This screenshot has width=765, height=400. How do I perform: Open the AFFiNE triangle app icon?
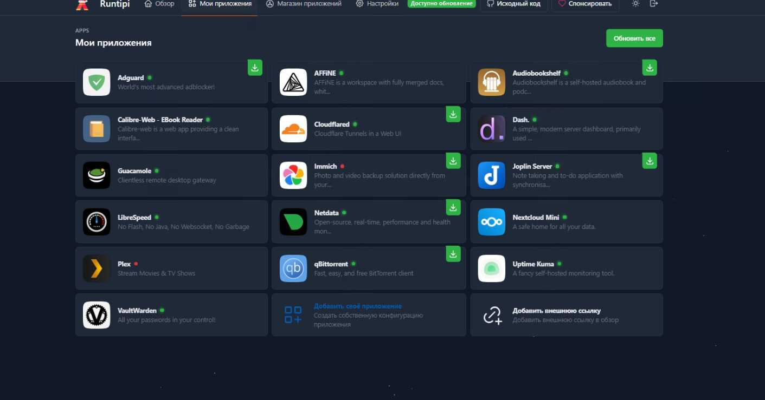pyautogui.click(x=293, y=82)
